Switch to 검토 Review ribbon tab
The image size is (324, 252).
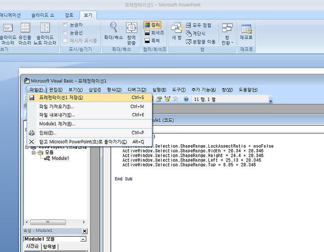pos(69,15)
